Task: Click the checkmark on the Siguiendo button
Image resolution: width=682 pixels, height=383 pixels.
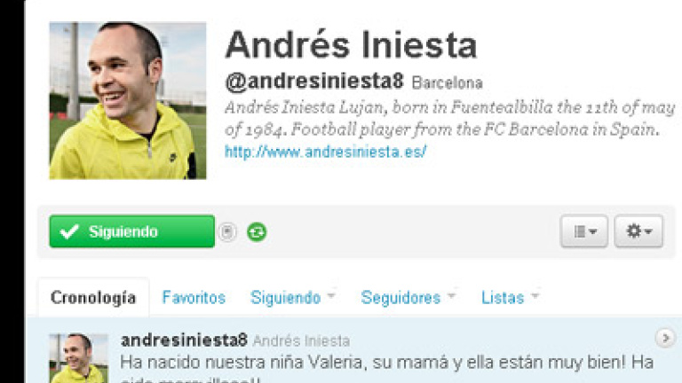Action: 69,231
